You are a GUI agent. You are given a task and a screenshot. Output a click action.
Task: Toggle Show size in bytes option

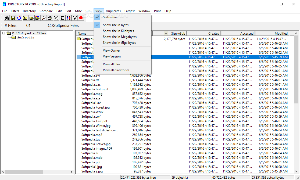(123, 25)
